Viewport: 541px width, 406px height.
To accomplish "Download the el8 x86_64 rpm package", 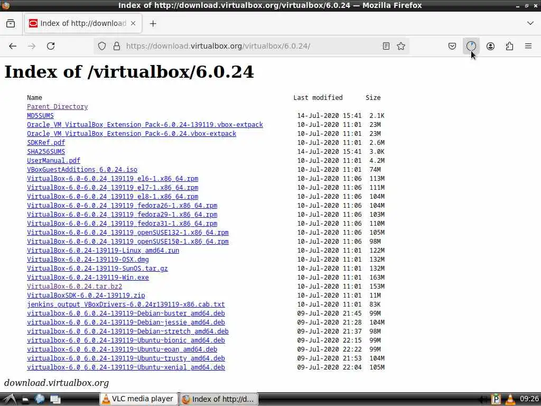I will click(113, 197).
